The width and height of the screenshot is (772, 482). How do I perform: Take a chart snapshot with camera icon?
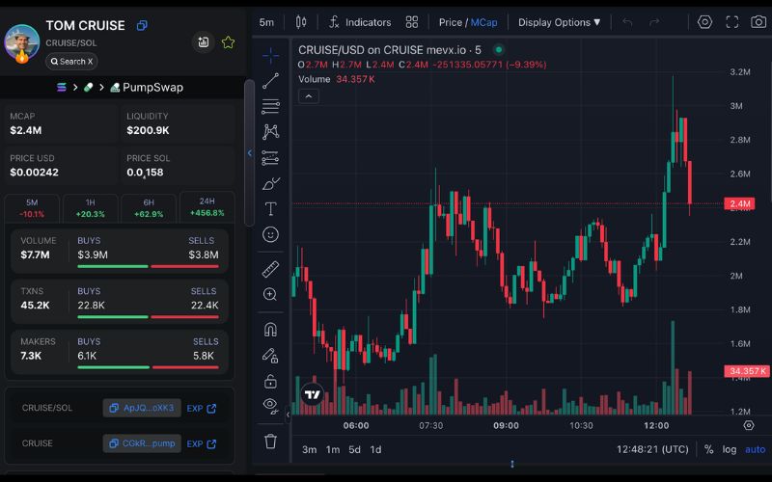tap(758, 22)
